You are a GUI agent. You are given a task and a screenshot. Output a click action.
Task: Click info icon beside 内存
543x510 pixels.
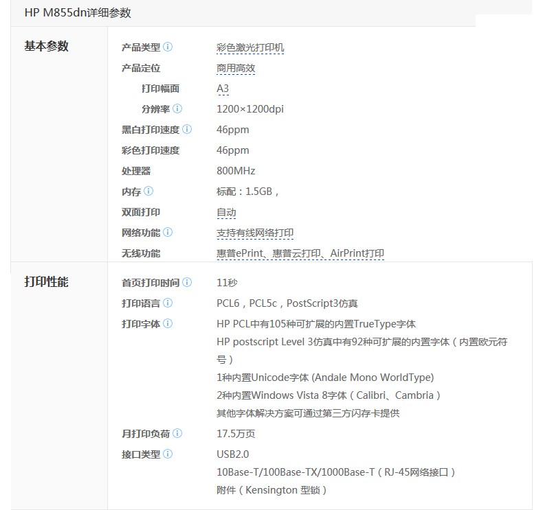[148, 191]
